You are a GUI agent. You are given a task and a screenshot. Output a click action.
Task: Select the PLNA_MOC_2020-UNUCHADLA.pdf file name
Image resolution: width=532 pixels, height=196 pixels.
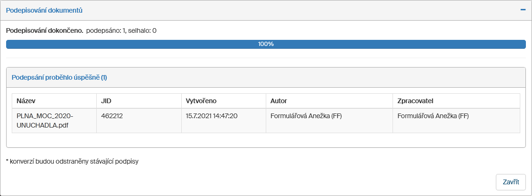(45, 121)
